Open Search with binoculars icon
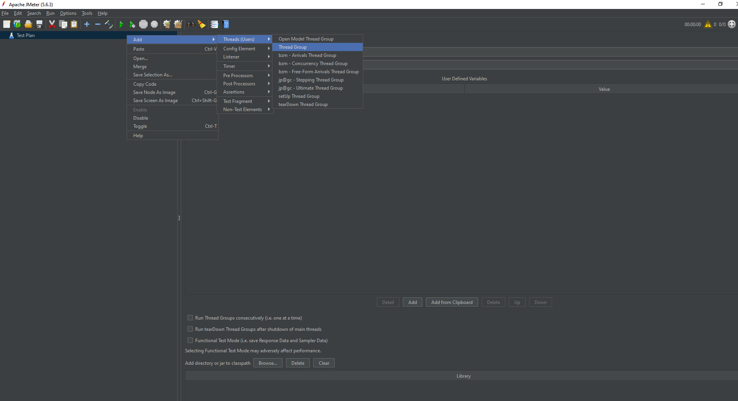Image resolution: width=738 pixels, height=401 pixels. pyautogui.click(x=191, y=24)
